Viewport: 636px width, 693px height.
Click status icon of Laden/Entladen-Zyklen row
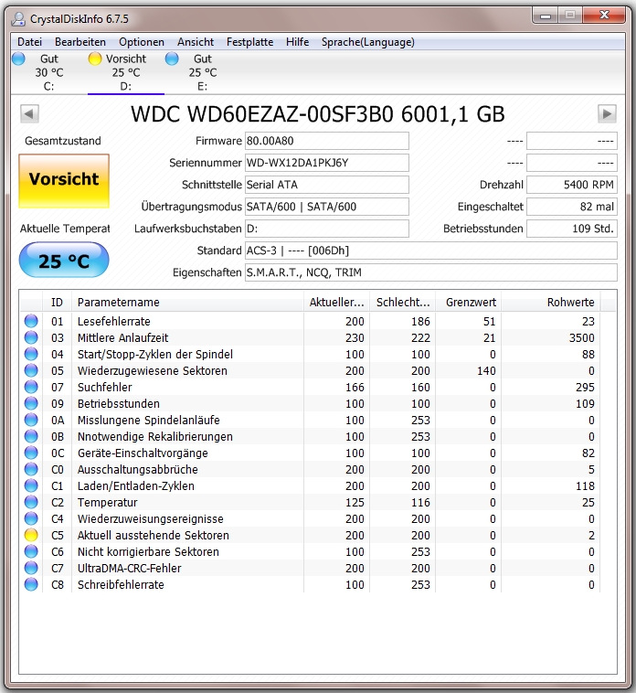pyautogui.click(x=31, y=485)
